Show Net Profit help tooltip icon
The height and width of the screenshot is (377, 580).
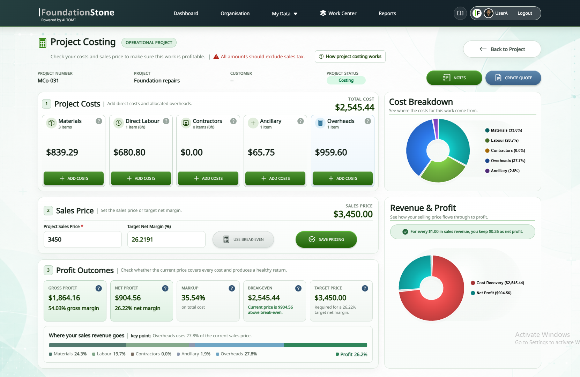165,288
